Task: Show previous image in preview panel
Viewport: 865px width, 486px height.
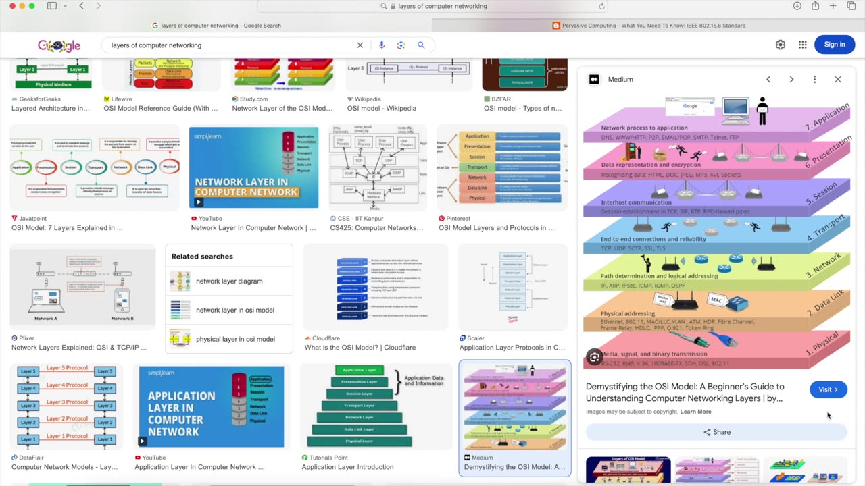Action: click(768, 79)
